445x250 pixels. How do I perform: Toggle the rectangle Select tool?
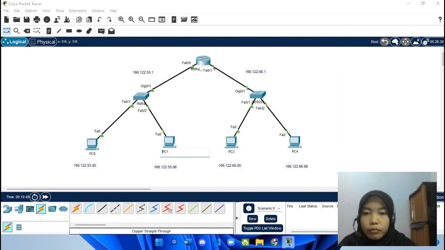[x=7, y=31]
